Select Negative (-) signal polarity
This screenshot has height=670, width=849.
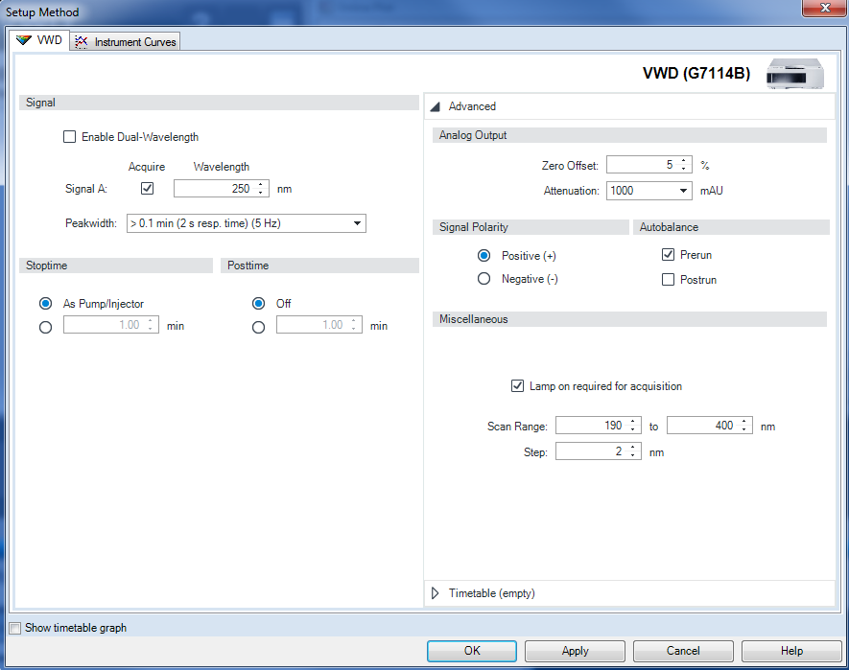pos(484,278)
